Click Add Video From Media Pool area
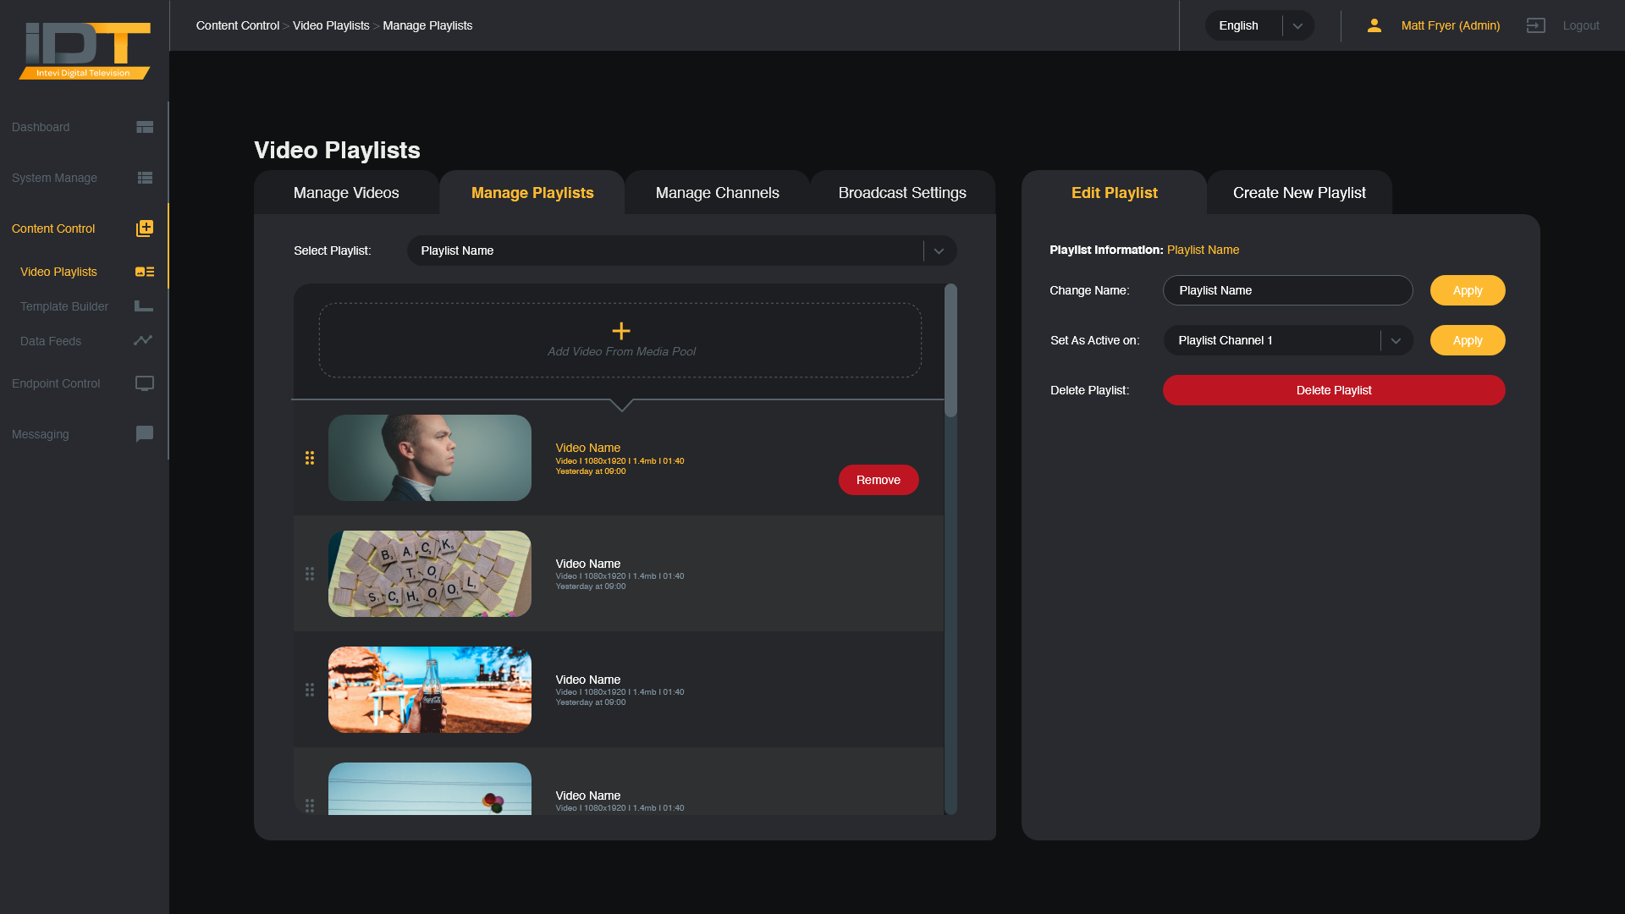This screenshot has width=1625, height=914. pyautogui.click(x=620, y=340)
